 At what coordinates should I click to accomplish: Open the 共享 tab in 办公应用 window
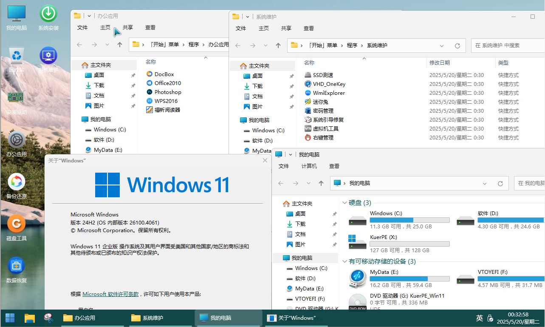click(x=128, y=28)
